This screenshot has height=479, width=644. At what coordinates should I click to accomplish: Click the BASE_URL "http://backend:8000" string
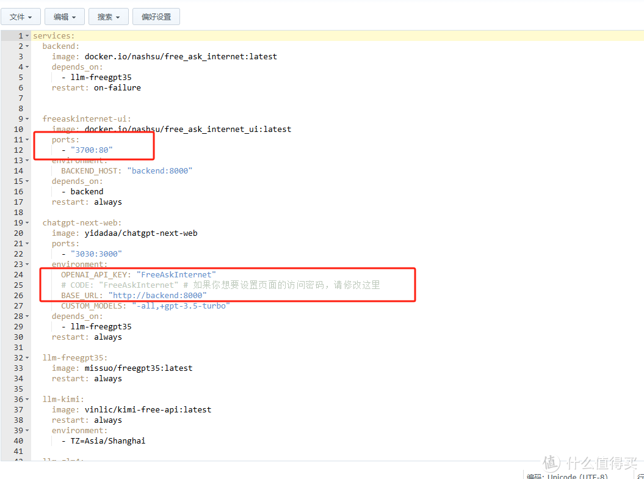click(x=157, y=296)
